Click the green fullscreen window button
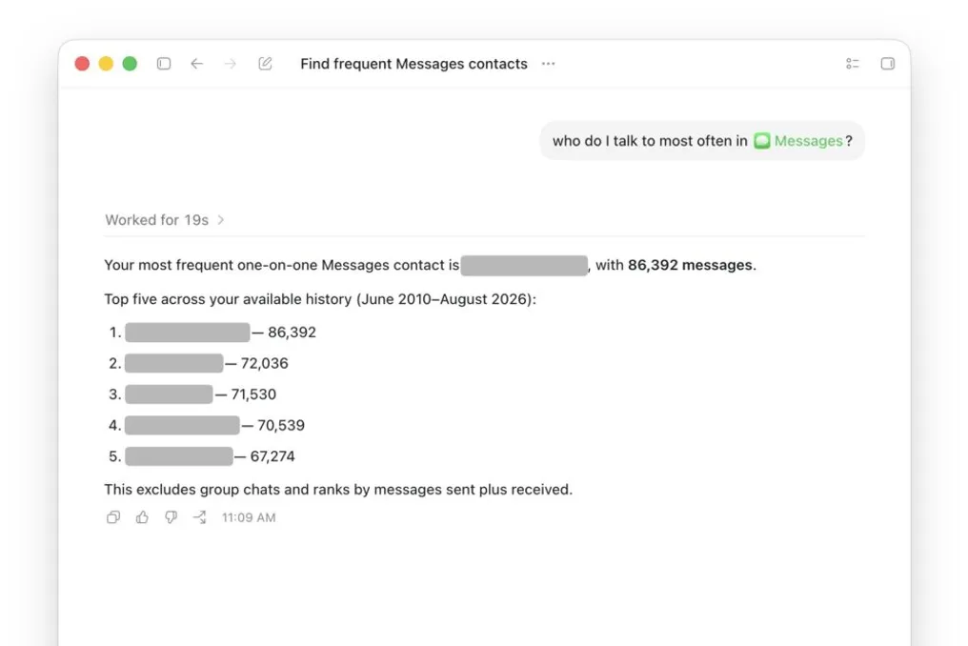Image resolution: width=968 pixels, height=646 pixels. [x=130, y=64]
